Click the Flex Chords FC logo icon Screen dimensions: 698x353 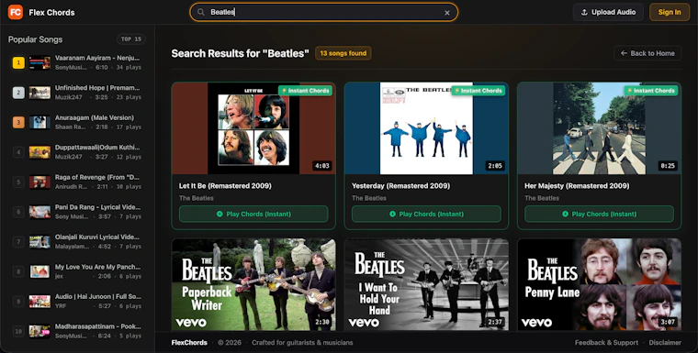[15, 12]
